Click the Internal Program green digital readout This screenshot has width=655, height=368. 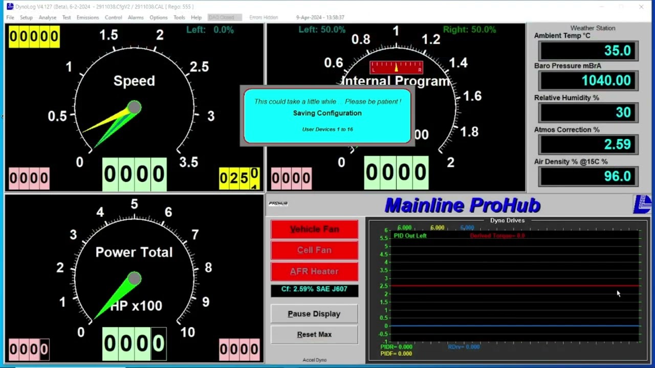click(x=396, y=173)
